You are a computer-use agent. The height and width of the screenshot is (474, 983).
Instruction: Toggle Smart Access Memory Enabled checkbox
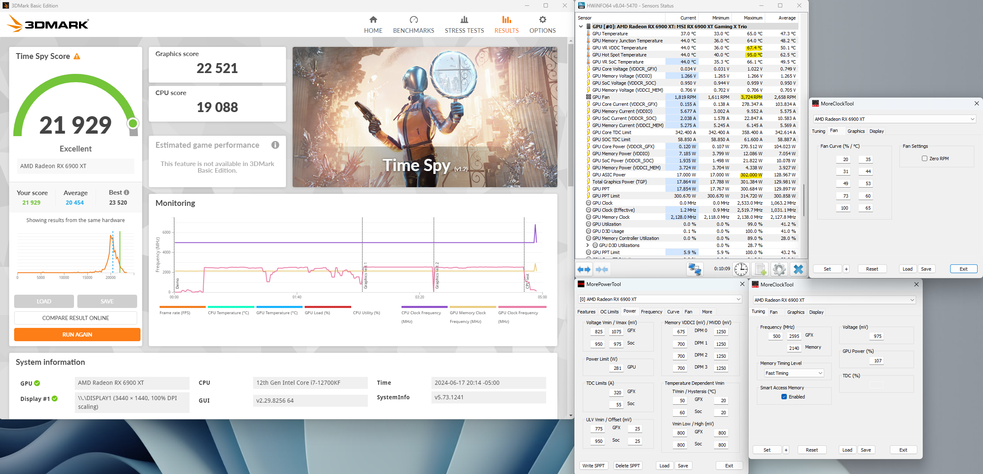[x=784, y=397]
